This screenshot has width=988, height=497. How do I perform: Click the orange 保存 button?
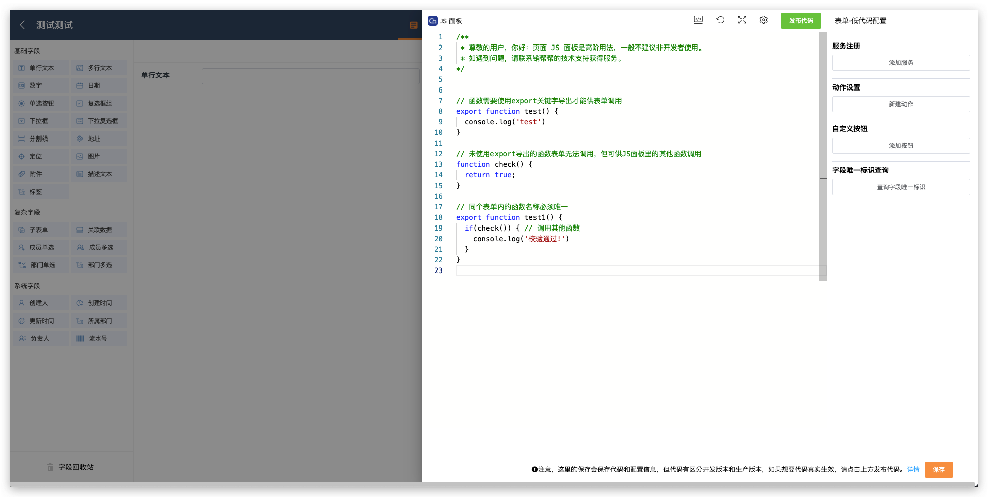pyautogui.click(x=938, y=470)
